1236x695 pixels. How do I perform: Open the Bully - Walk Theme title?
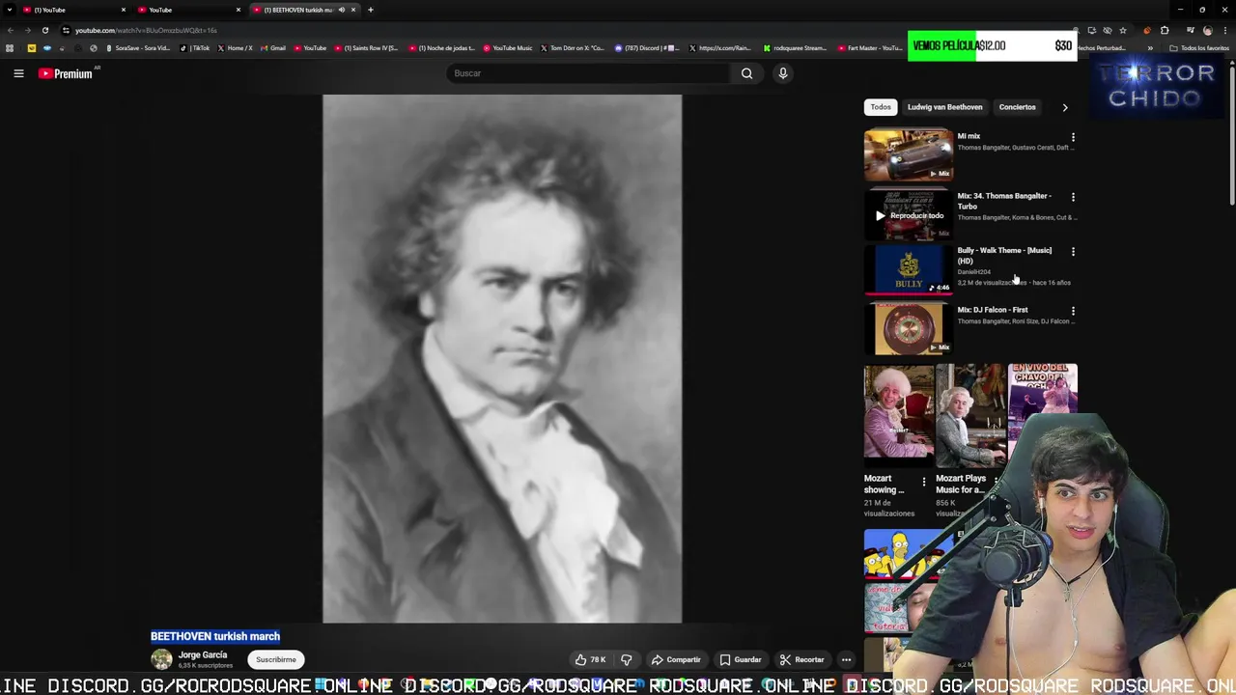click(1004, 256)
